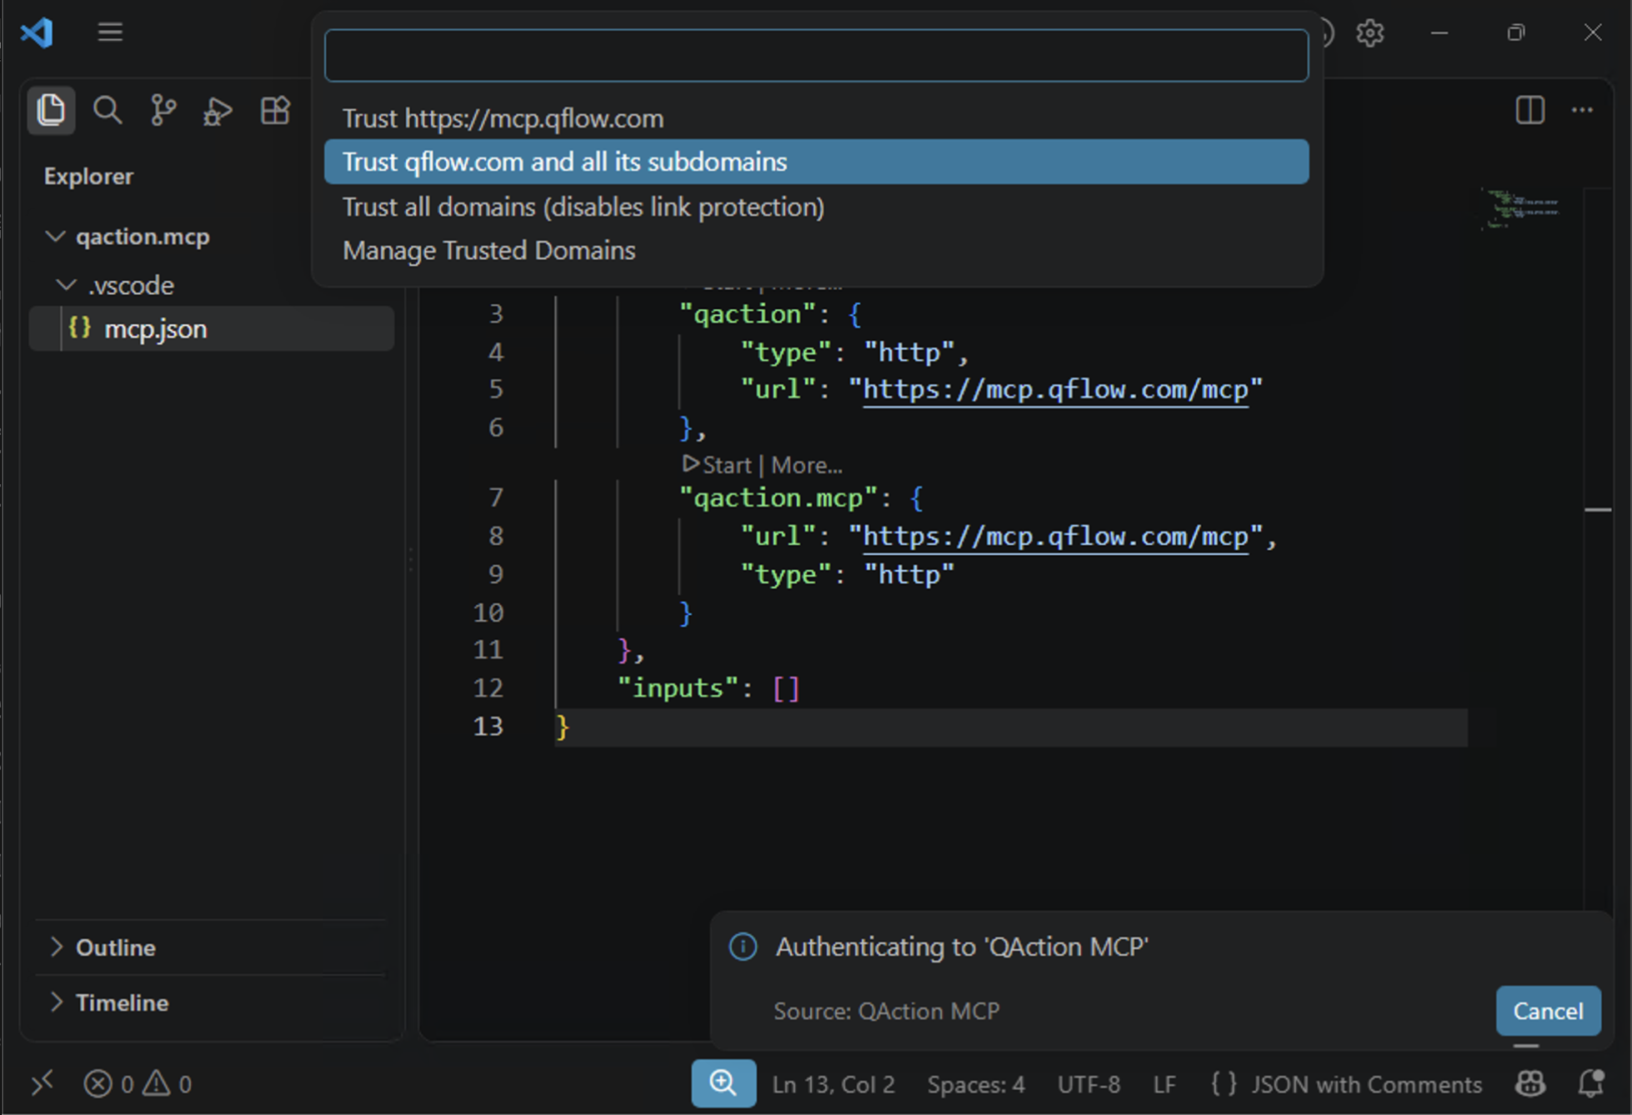Screen dimensions: 1632x1115
Task: Click the JSON language braces icon
Action: 1224,1083
